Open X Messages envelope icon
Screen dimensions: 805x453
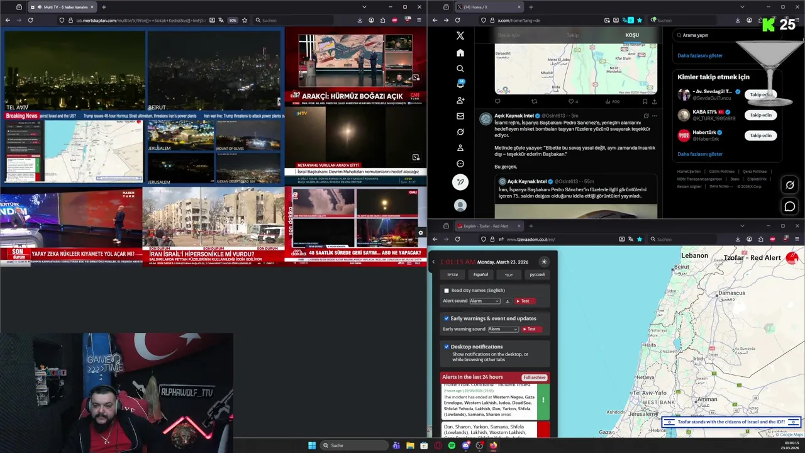[x=460, y=116]
